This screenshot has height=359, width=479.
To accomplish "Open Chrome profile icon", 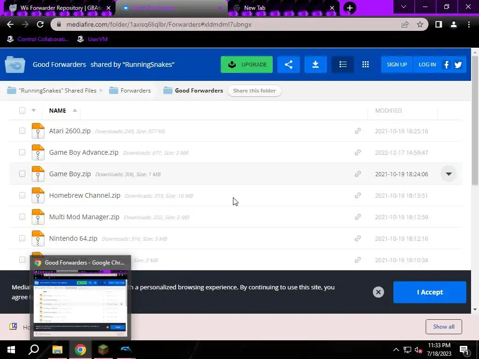I will 454,24.
